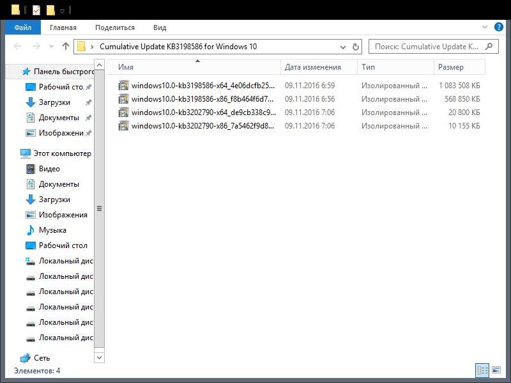Click the monitor icon of Этот компьютер
511x383 pixels.
pos(26,153)
